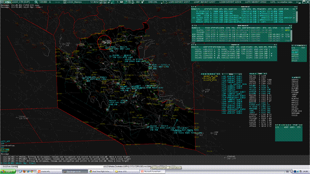
Task: Switch to Microsoft PowerPoint taskbar button
Action: 152,171
